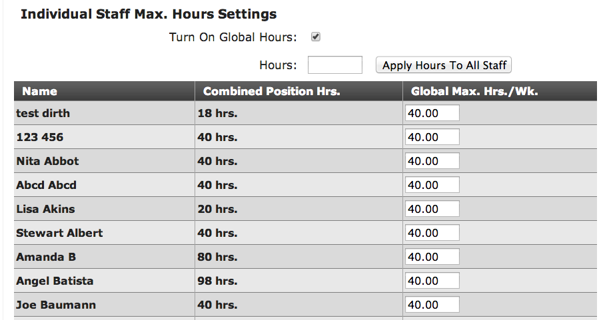Select the Name column header
This screenshot has width=605, height=320.
(x=104, y=91)
